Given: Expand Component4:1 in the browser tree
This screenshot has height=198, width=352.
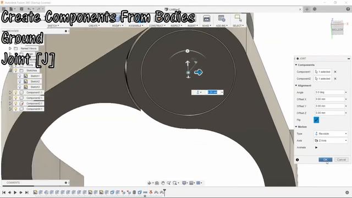Looking at the screenshot, I should (x=10, y=109).
